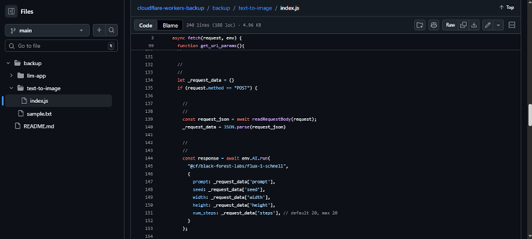532x239 pixels.
Task: Collapse the file tree sidebar icon
Action: (11, 11)
